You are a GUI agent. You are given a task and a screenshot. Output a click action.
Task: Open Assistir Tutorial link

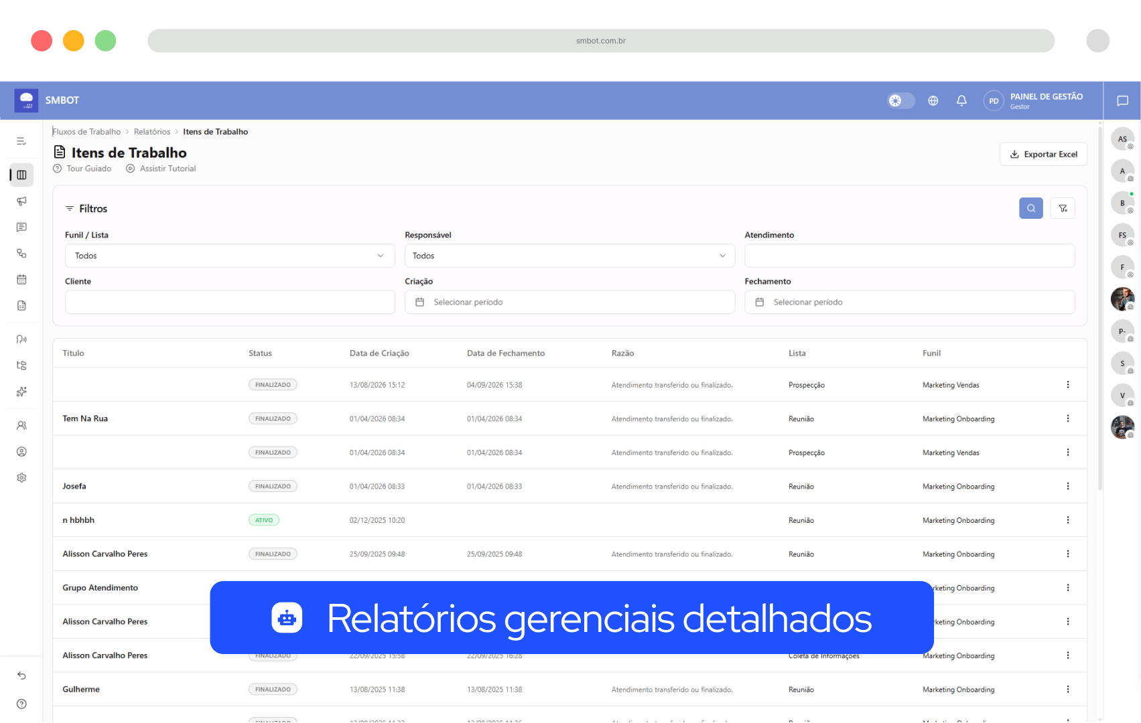(x=161, y=169)
